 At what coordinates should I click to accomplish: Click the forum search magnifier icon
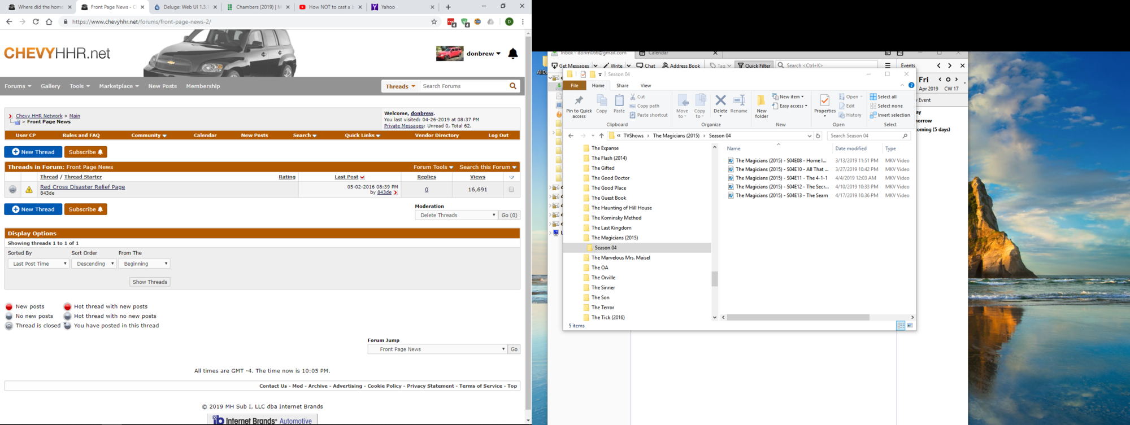coord(512,86)
